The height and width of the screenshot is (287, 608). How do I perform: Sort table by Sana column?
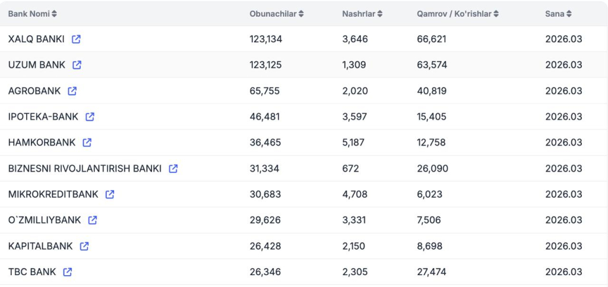558,14
